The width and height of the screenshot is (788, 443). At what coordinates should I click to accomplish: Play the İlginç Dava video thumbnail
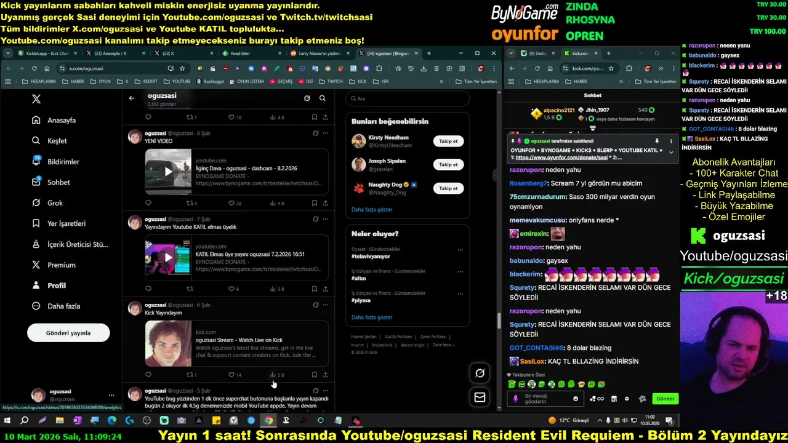coord(168,172)
